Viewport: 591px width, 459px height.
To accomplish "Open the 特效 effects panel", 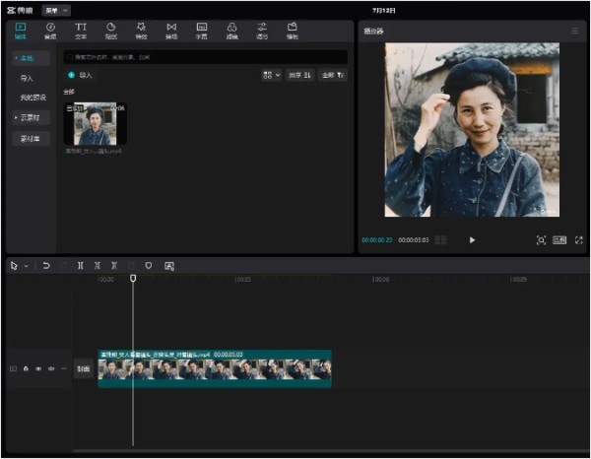I will [141, 31].
